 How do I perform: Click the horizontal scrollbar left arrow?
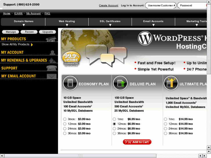(x=2, y=156)
